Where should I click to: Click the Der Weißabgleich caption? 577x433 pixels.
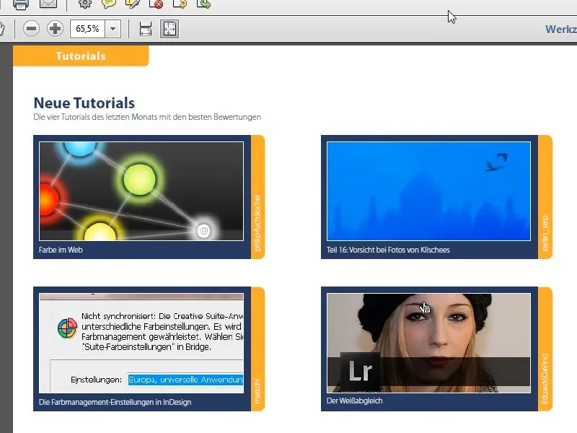pyautogui.click(x=355, y=401)
